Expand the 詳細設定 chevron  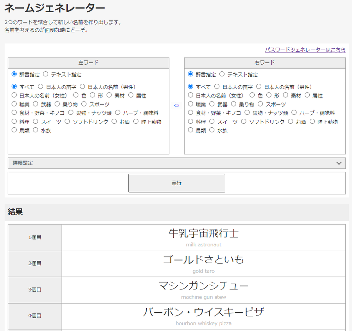339,163
